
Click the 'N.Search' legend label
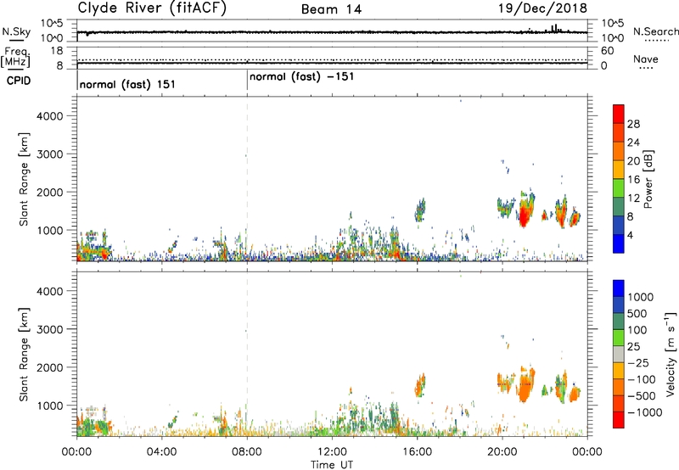click(656, 31)
